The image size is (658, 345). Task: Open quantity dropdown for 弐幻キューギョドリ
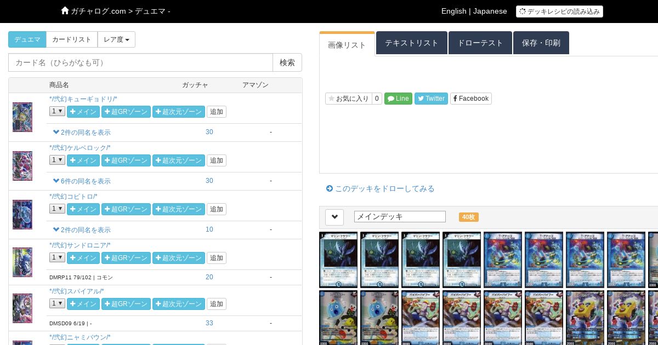coord(57,111)
